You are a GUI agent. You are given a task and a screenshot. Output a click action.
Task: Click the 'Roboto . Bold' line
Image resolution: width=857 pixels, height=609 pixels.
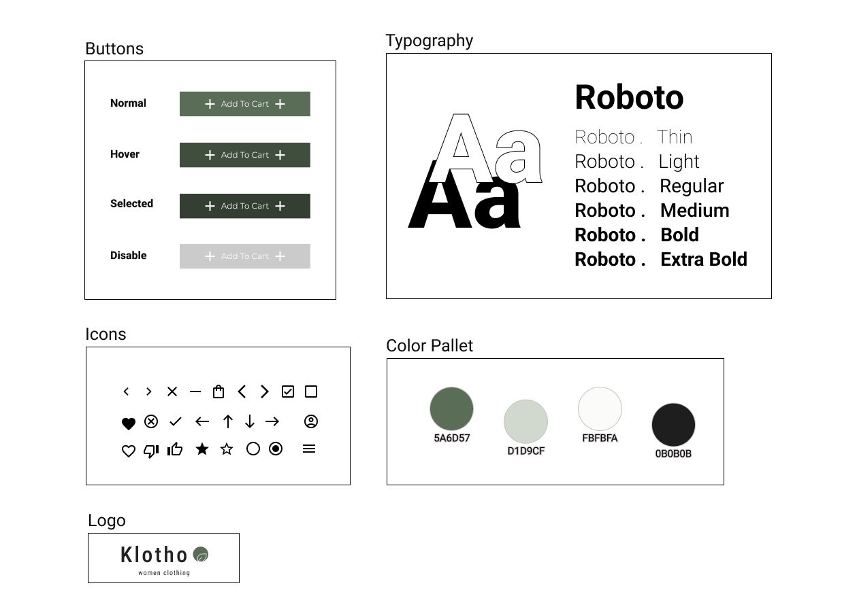coord(637,234)
